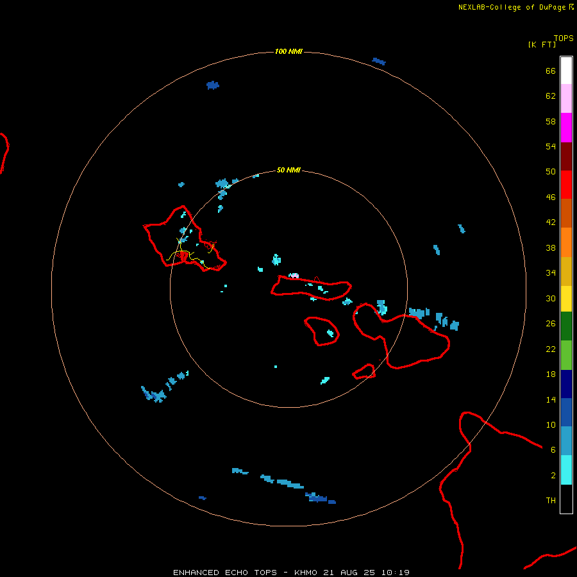
Task: Select the magenta swatch in the color legend
Action: [566, 128]
